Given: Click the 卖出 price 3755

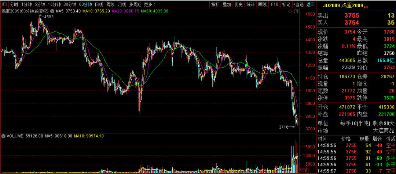Looking at the screenshot, I should pyautogui.click(x=352, y=16).
